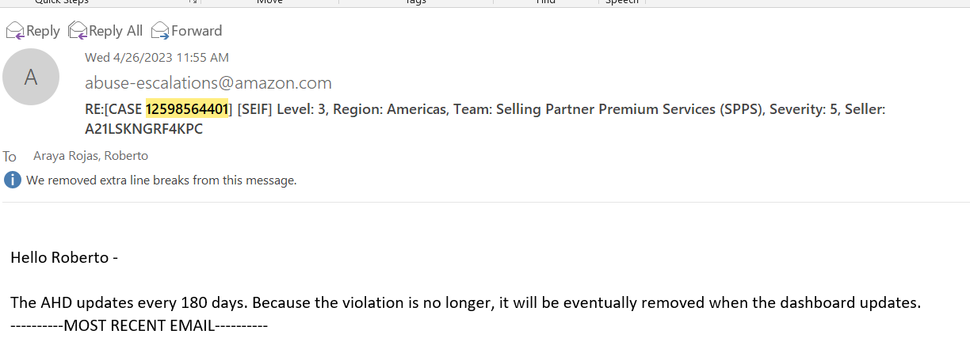Open the sender's avatar circle "A"
Screen dimensions: 970x338
point(31,77)
